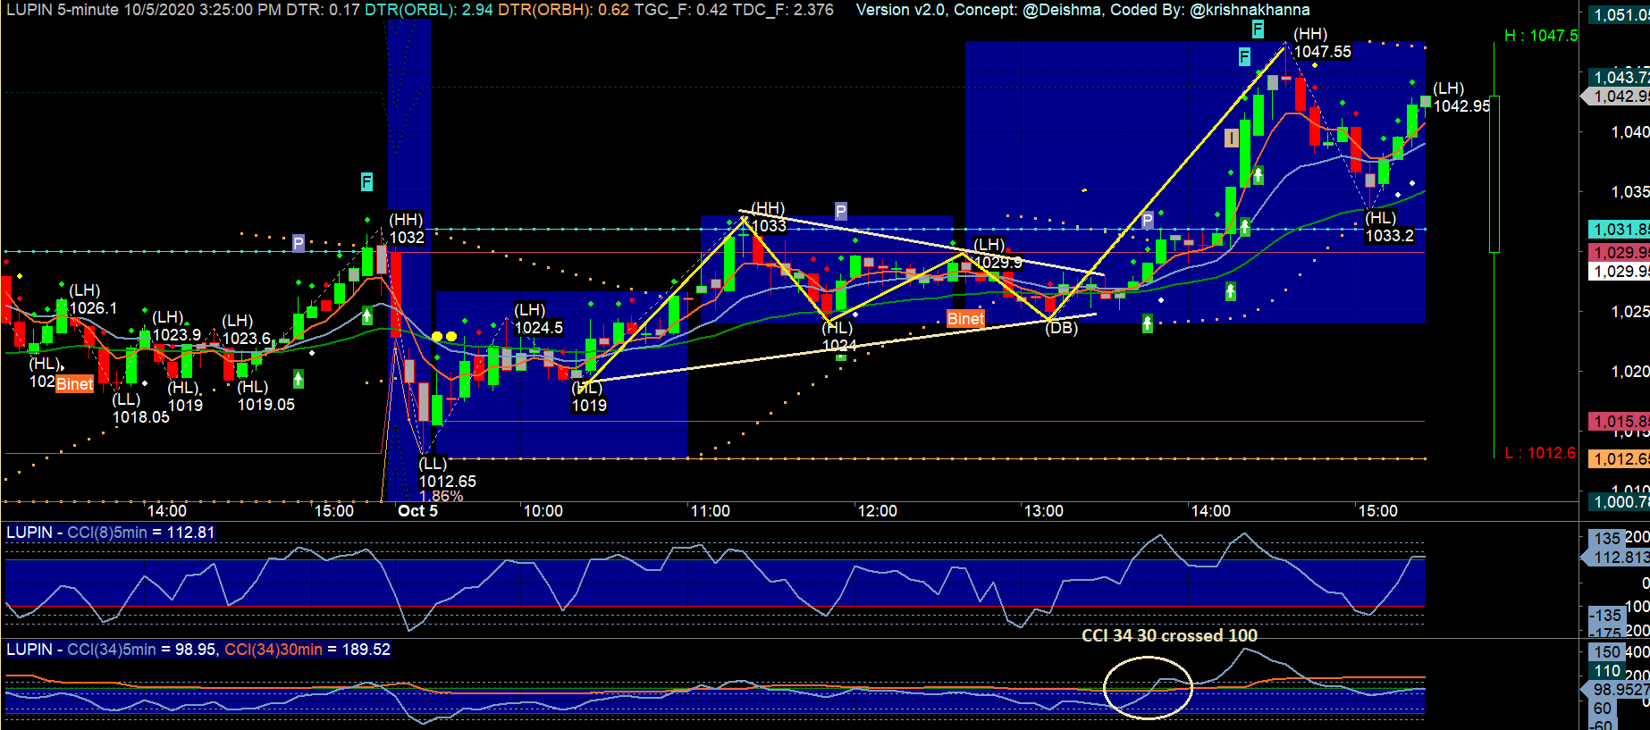This screenshot has height=730, width=1650.
Task: Click the CCI(34)30min label in the bottom panel
Action: point(274,650)
